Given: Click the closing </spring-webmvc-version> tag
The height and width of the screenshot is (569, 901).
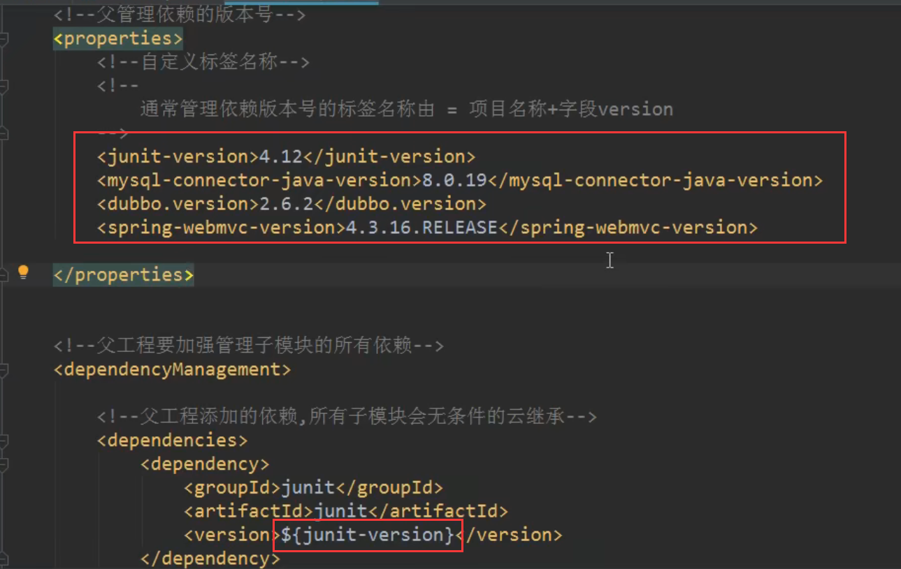Looking at the screenshot, I should tap(628, 228).
